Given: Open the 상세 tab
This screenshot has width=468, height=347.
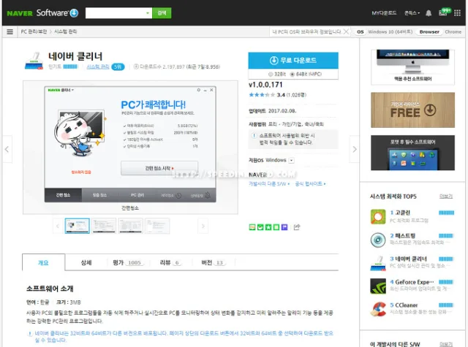Looking at the screenshot, I should pos(86,262).
